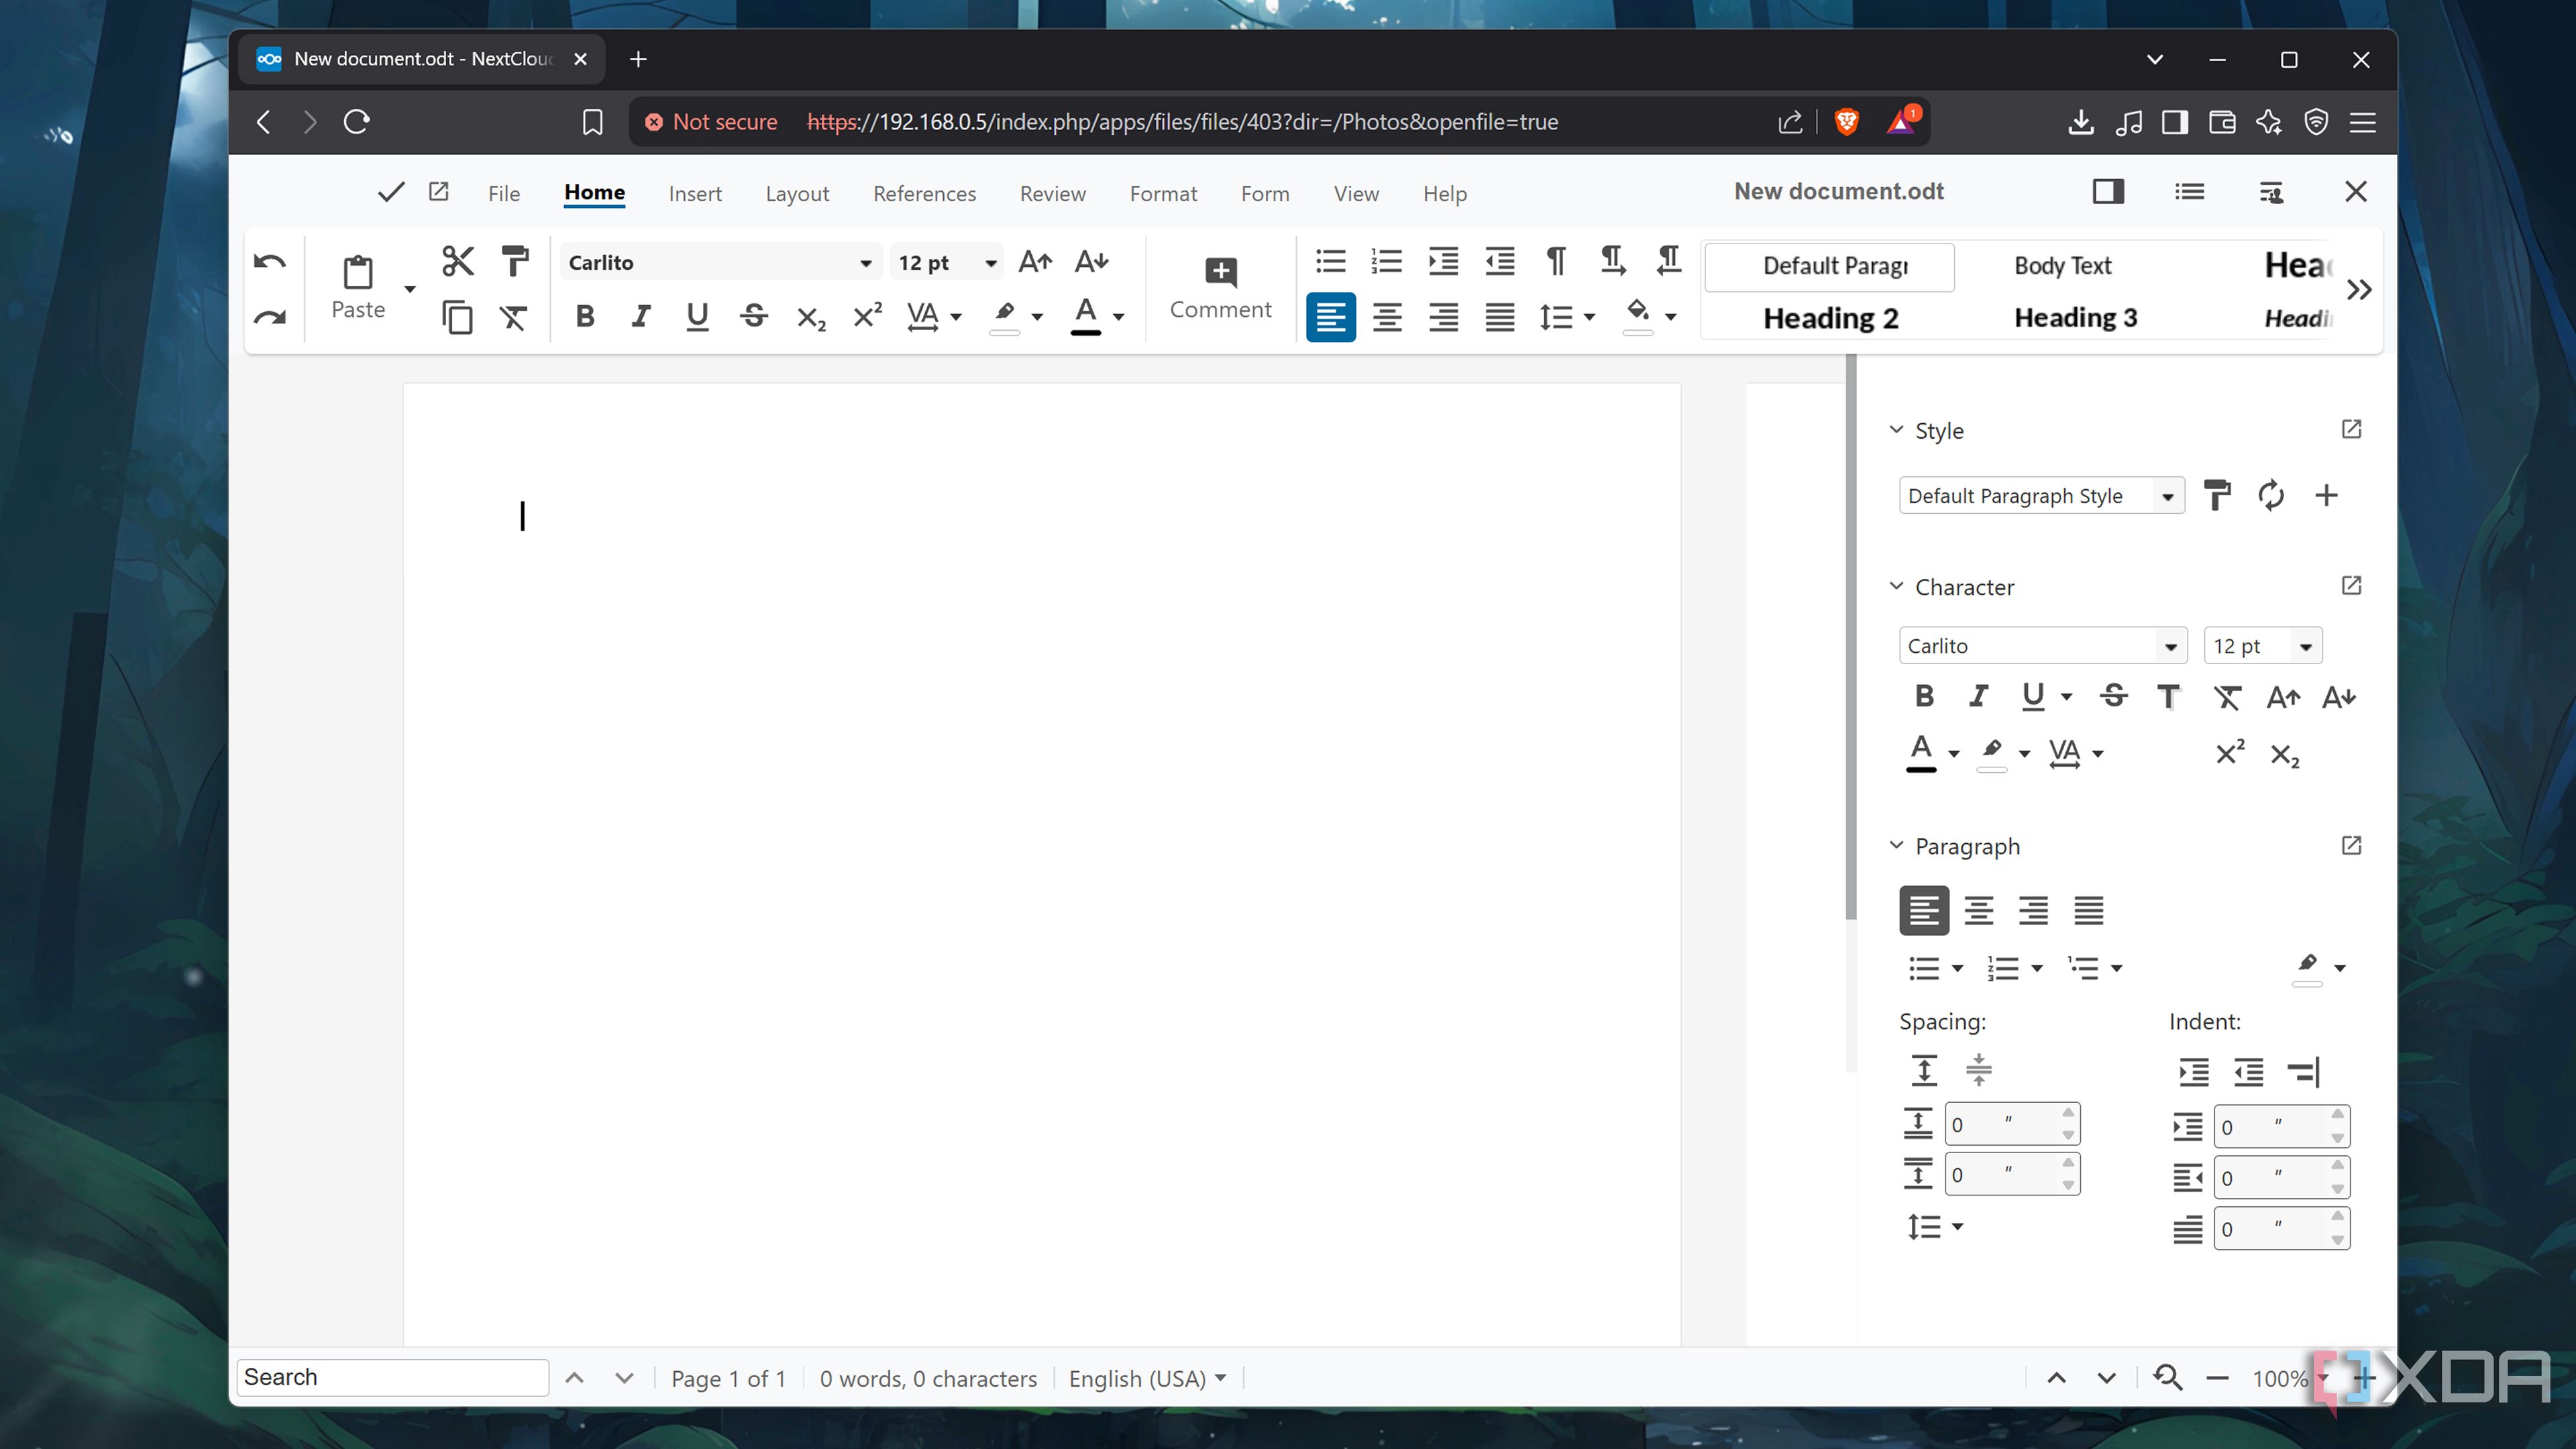Apply Default Paragraph style in ribbon
Screen dimensions: 2576x1449
[x=1830, y=266]
